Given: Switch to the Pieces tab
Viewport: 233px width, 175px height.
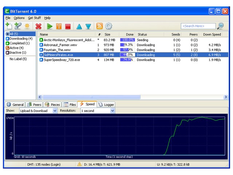Looking at the screenshot, I should click(x=52, y=105).
